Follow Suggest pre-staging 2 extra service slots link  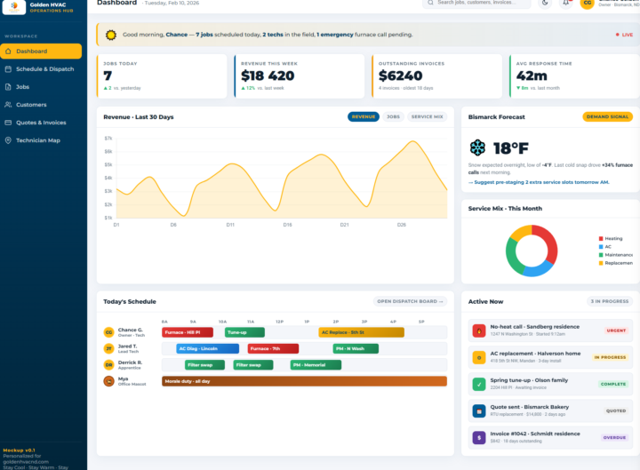(539, 182)
